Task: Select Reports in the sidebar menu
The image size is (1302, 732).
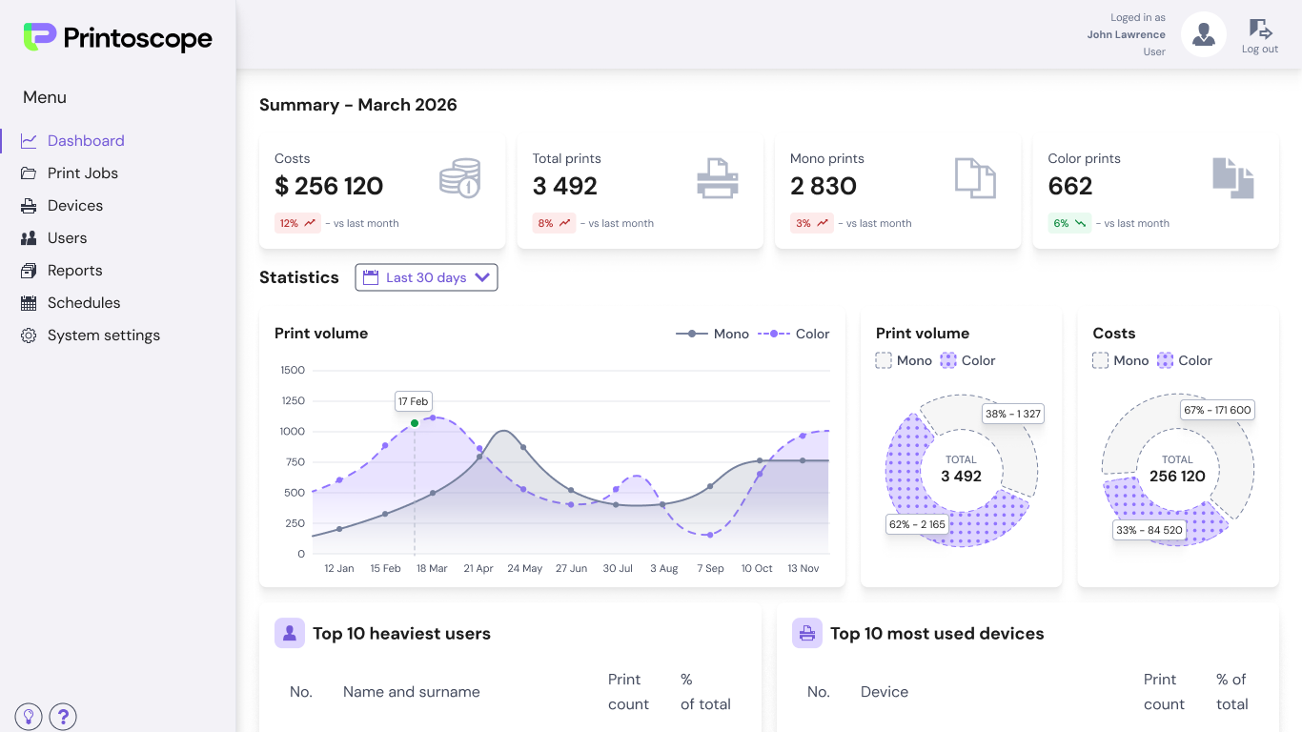Action: click(x=74, y=270)
